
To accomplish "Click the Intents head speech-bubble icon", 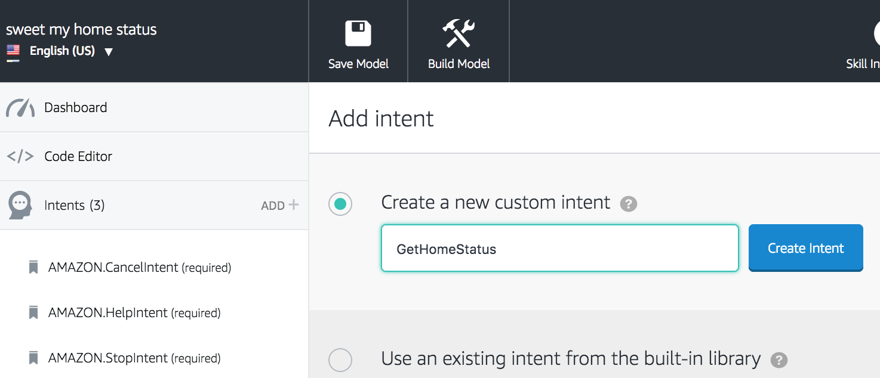I will pos(20,205).
